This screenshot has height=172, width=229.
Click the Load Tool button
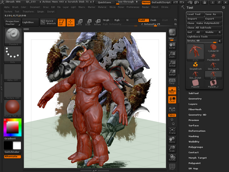tap(195, 14)
